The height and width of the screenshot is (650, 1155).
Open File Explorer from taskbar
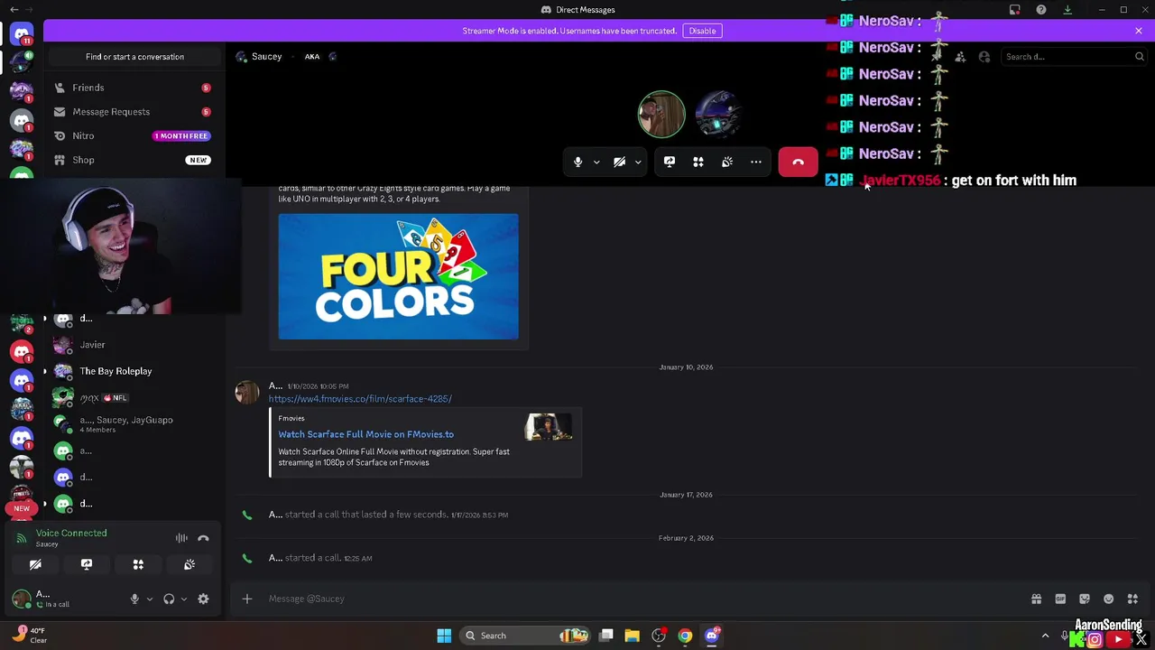pos(633,636)
